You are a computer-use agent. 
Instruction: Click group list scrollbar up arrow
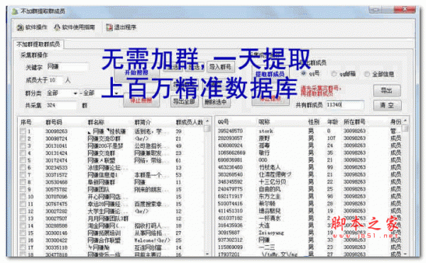207,121
